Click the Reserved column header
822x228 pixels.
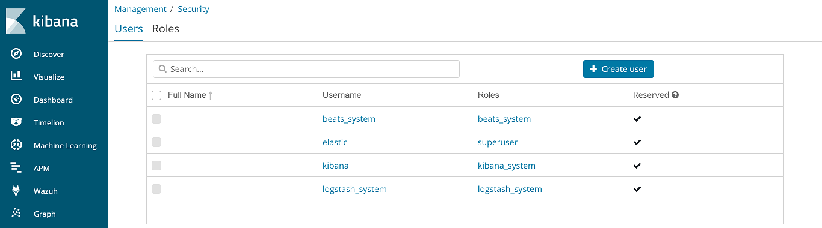coord(651,95)
